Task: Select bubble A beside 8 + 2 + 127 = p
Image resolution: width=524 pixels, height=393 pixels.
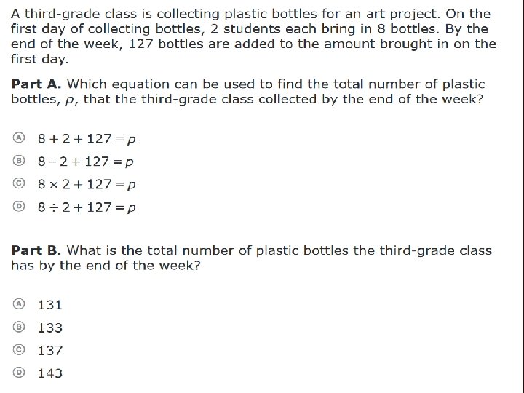Action: tap(20, 138)
